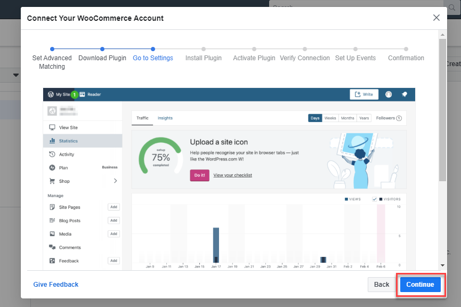Viewport: 461px width, 307px height.
Task: Click the Business plan label
Action: 110,167
